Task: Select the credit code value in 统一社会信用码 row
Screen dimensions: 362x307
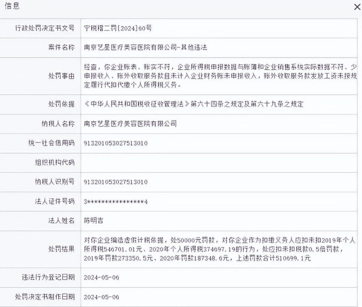Action: 116,143
